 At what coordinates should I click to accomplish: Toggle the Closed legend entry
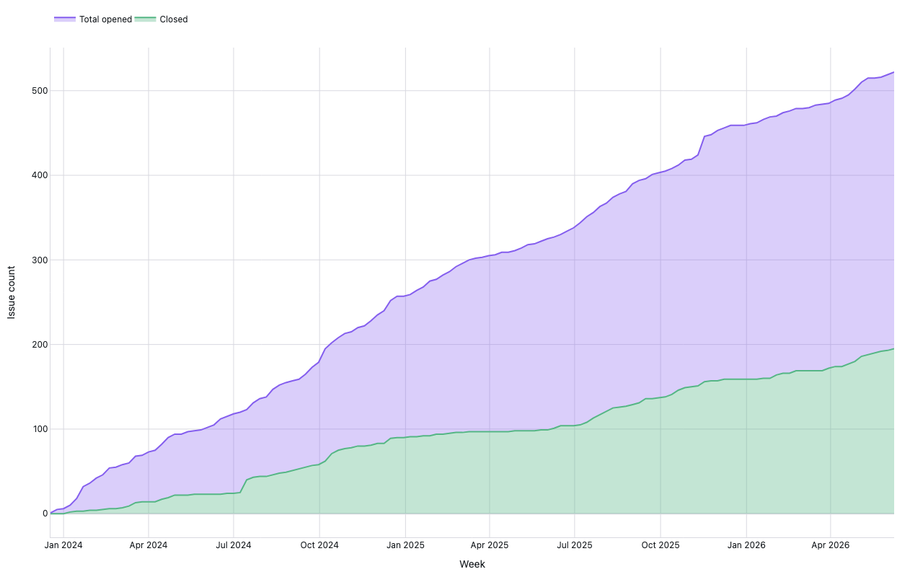161,19
